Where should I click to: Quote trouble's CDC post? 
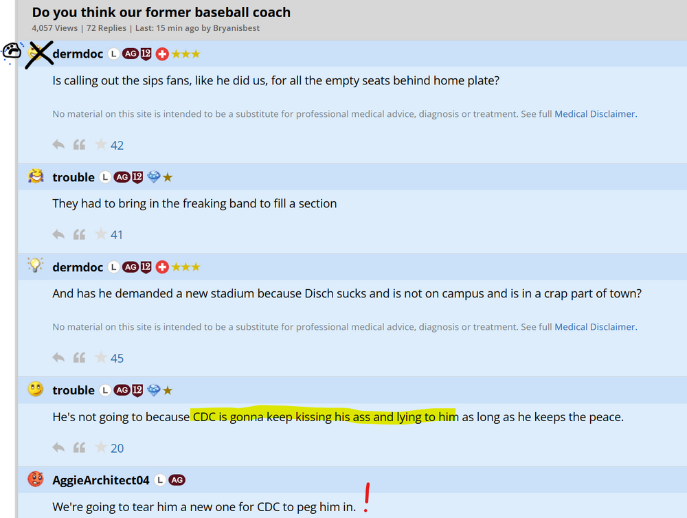coord(79,448)
